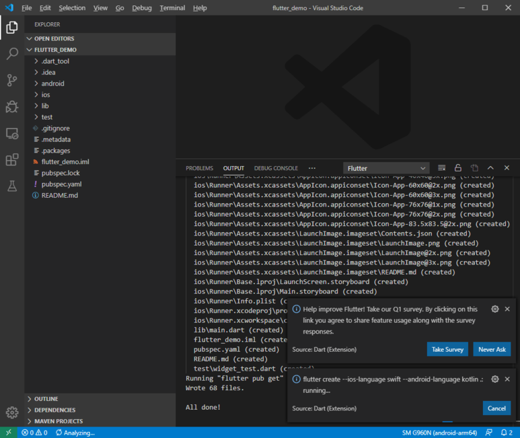Maximize the panel with the up chevron
Viewport: 520px width, 438px height.
[x=490, y=168]
